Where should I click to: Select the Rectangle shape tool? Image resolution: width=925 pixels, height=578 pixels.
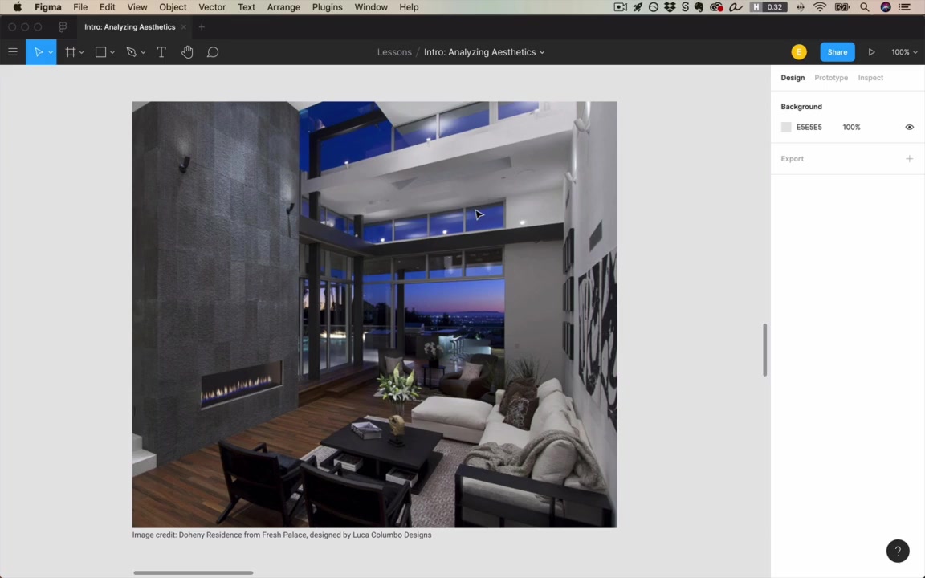(x=101, y=52)
